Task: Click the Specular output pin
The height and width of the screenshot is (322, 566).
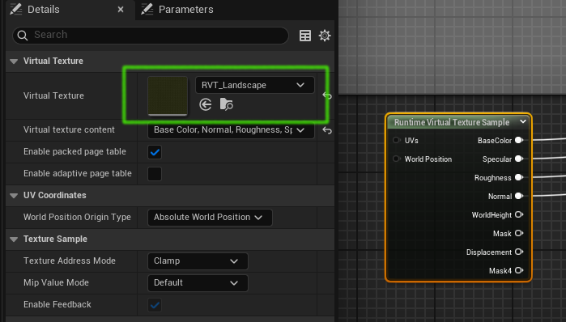Action: 519,159
